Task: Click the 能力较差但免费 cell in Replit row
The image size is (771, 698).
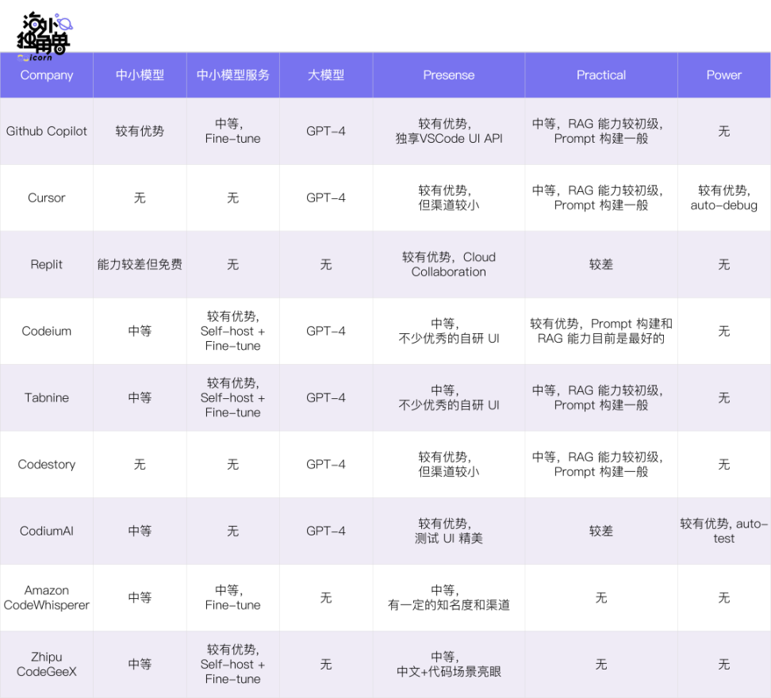Action: (140, 265)
